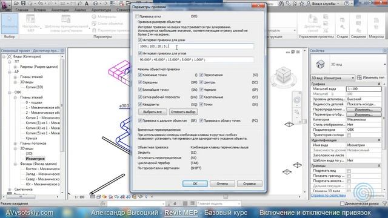Collapse the 'АР' node in Project Browser
The height and width of the screenshot is (218, 388).
(10, 71)
